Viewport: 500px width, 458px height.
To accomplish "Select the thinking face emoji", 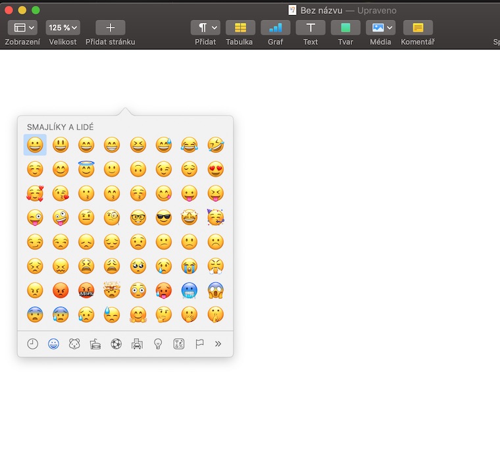I will coord(164,315).
